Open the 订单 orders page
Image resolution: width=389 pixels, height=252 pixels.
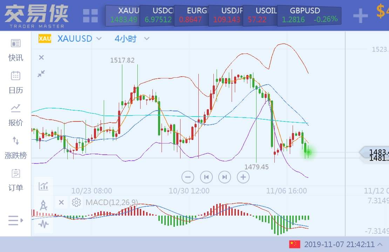click(x=16, y=180)
